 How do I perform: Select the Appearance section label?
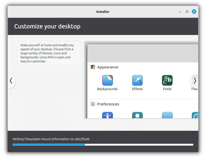[x=108, y=67]
